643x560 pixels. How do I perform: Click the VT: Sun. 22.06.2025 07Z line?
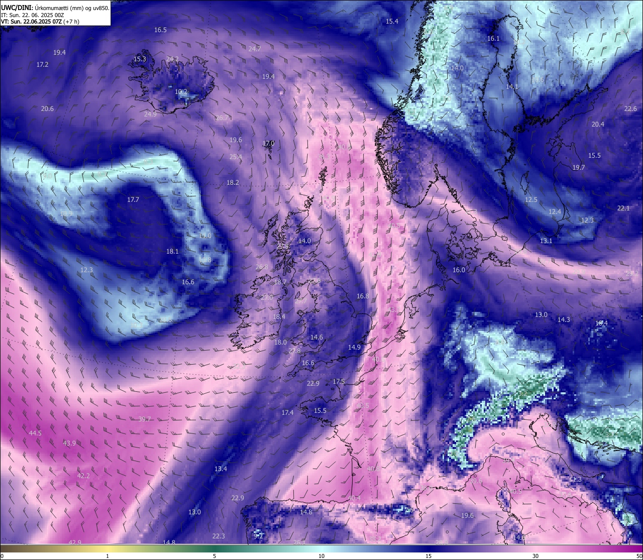(40, 22)
